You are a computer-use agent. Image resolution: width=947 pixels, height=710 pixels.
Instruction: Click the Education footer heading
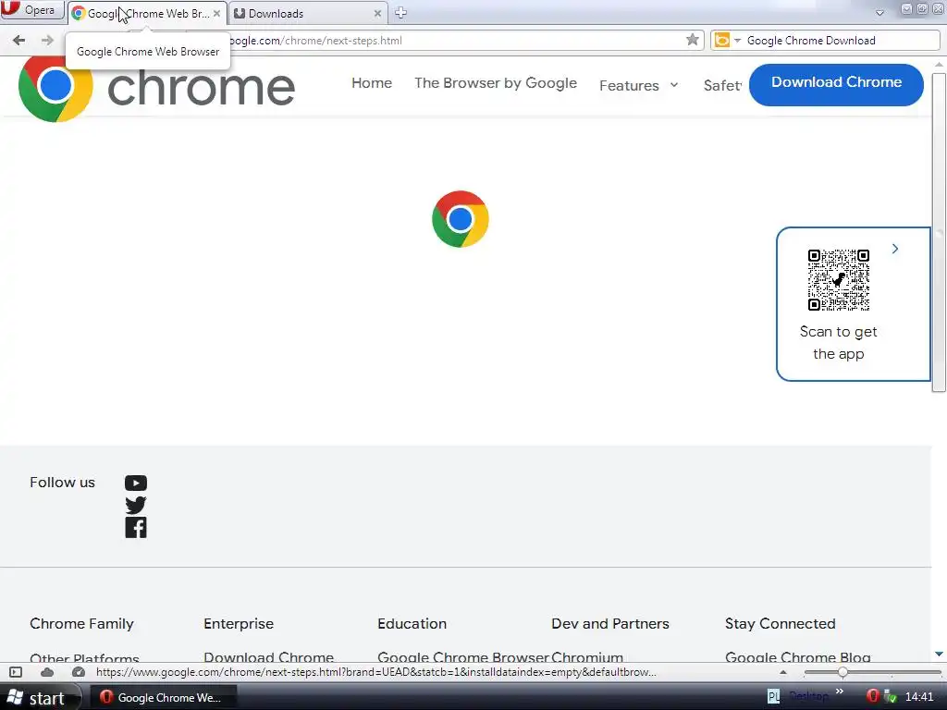[x=412, y=624]
